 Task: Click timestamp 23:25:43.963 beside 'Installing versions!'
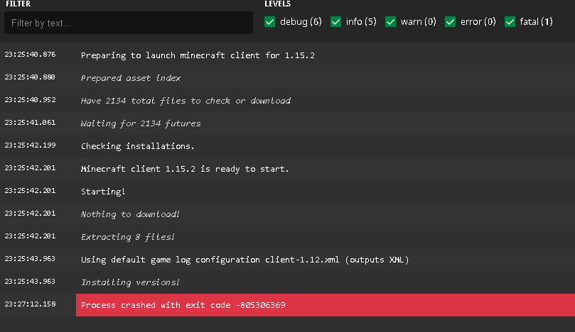(x=30, y=282)
